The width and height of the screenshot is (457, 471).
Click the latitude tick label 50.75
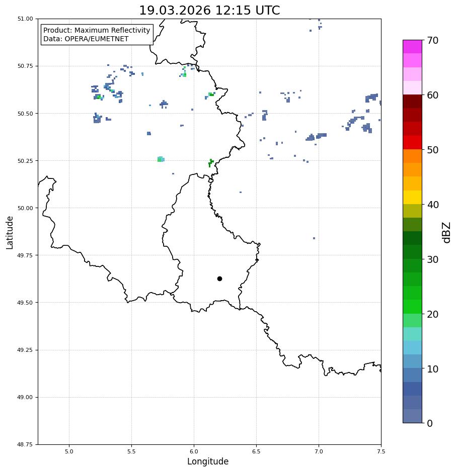click(25, 66)
